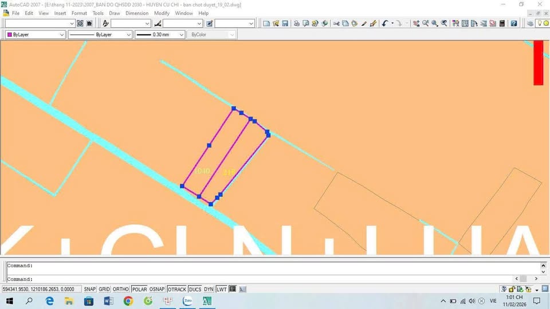Open the Modify menu
This screenshot has height=309, width=550.
pyautogui.click(x=162, y=13)
